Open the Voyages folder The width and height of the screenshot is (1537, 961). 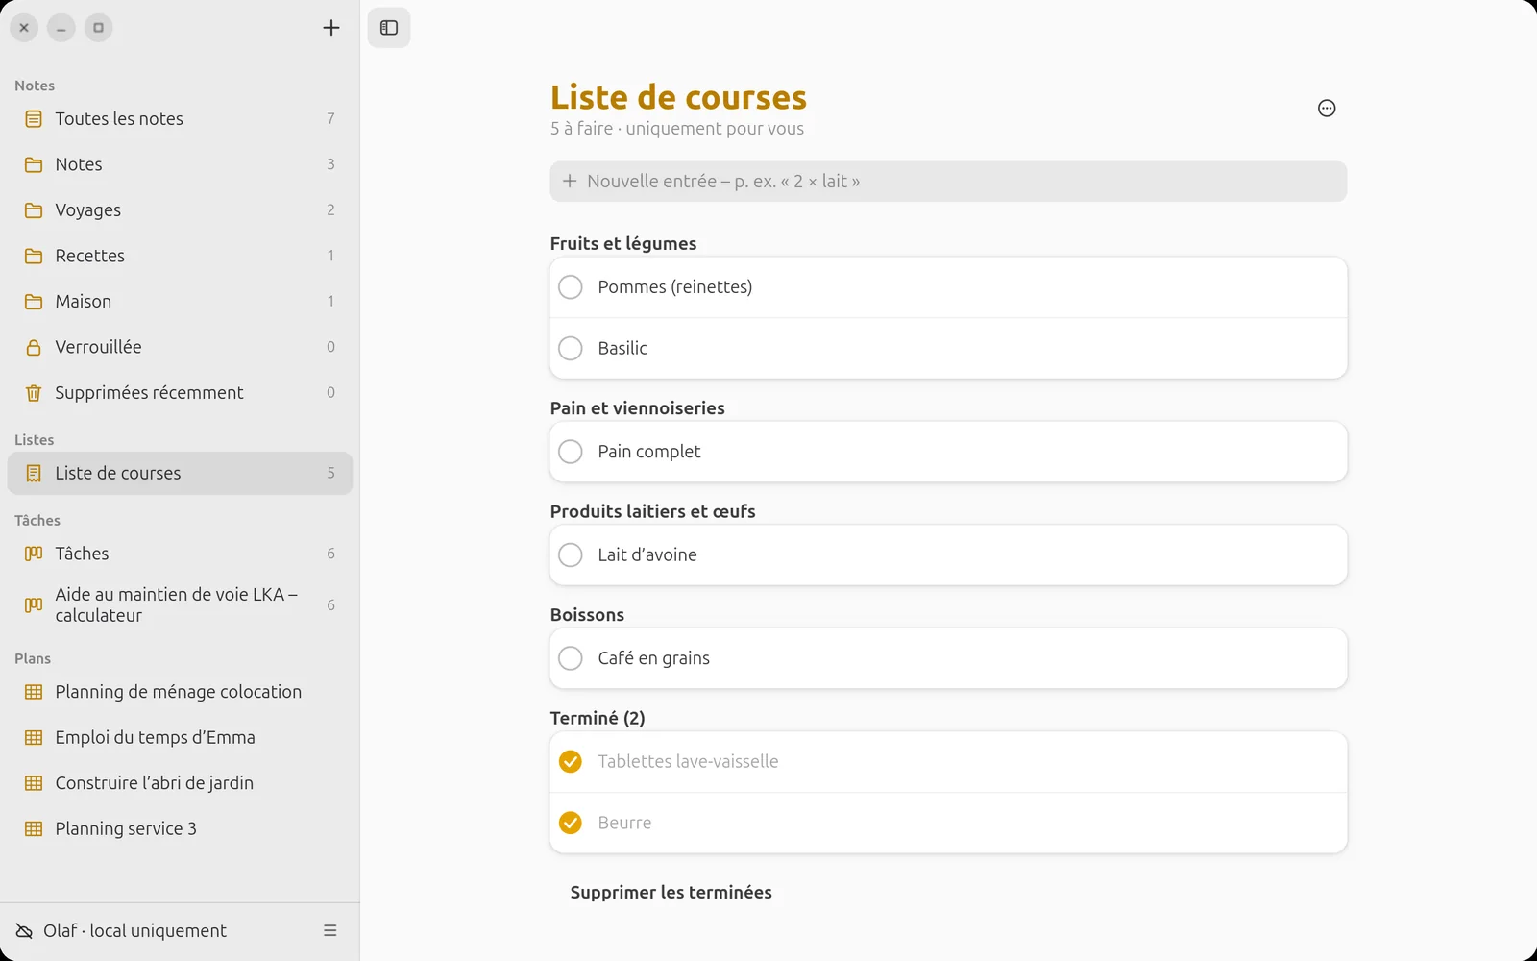[180, 210]
